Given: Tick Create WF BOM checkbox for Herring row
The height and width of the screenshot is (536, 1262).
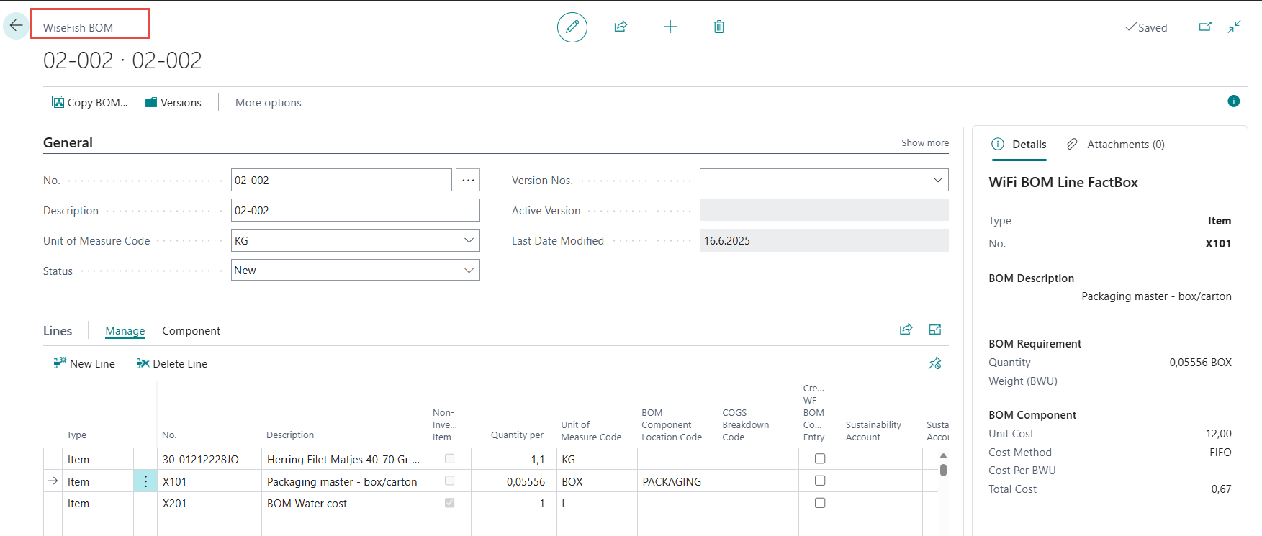Looking at the screenshot, I should (x=820, y=458).
